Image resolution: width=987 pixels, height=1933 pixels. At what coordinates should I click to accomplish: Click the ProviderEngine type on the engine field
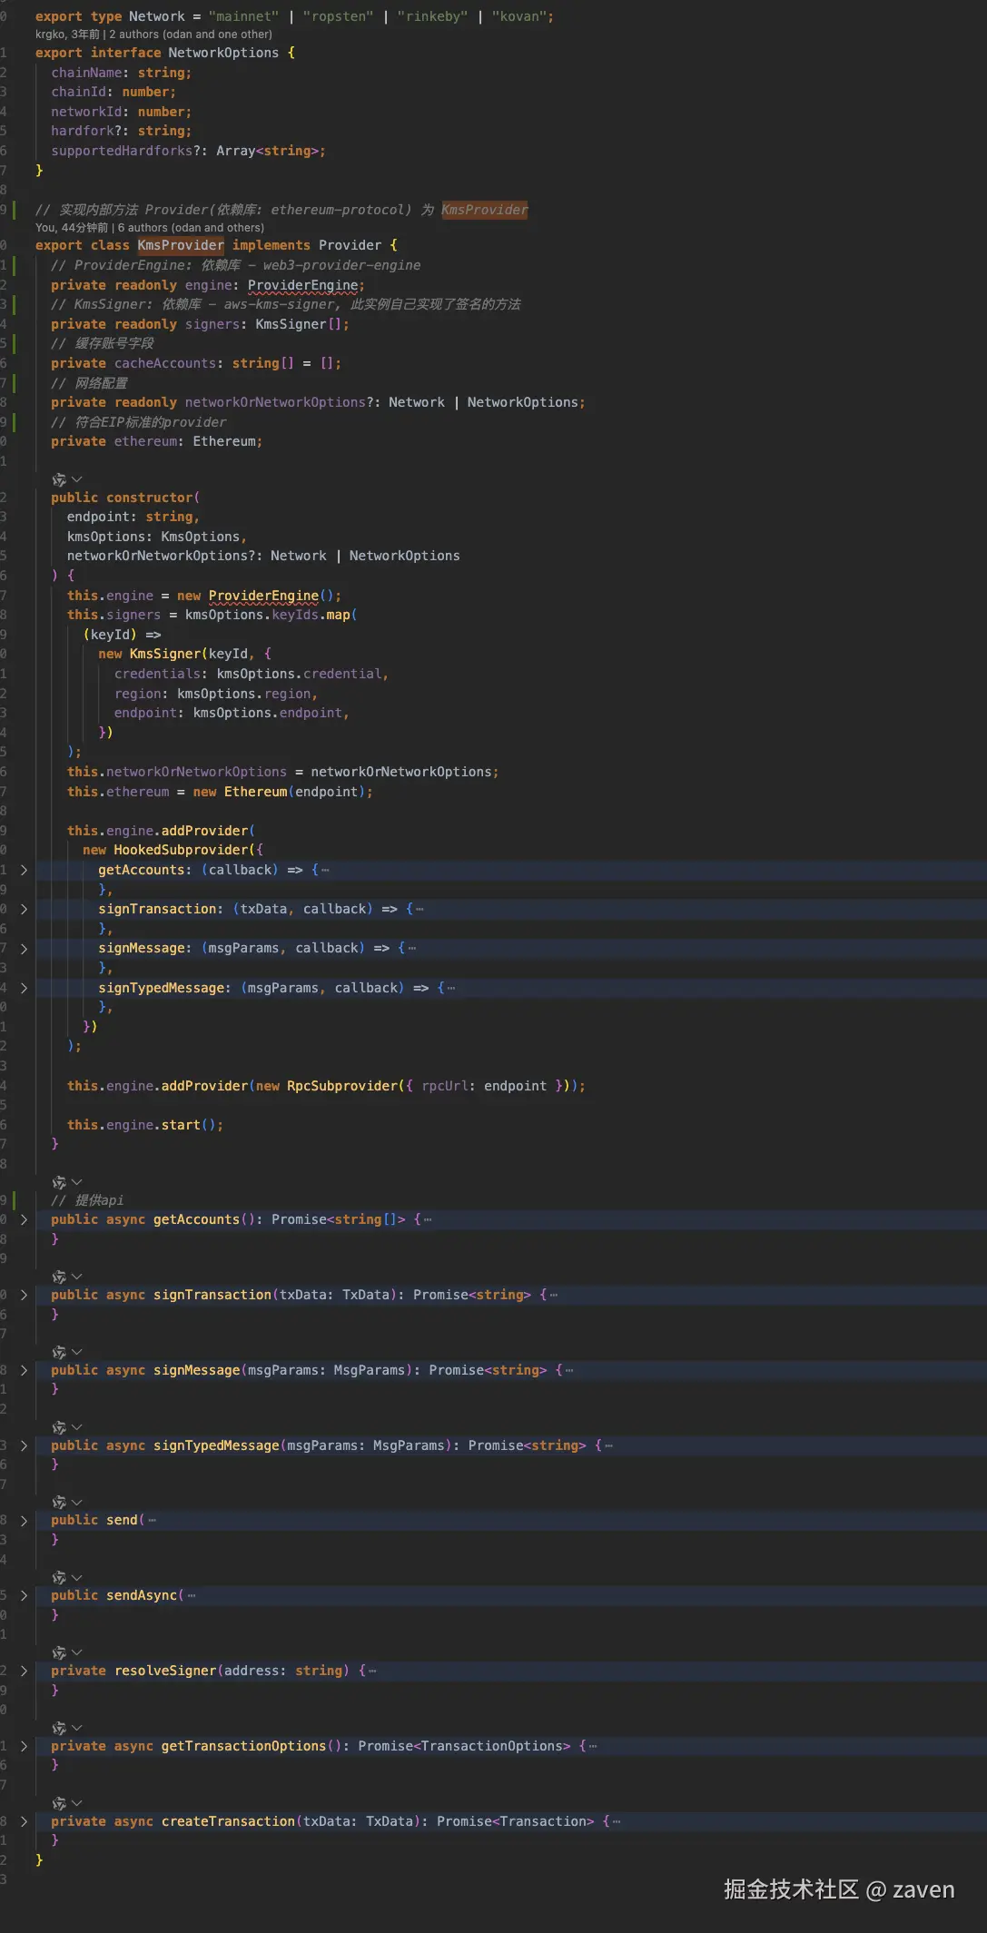(303, 285)
